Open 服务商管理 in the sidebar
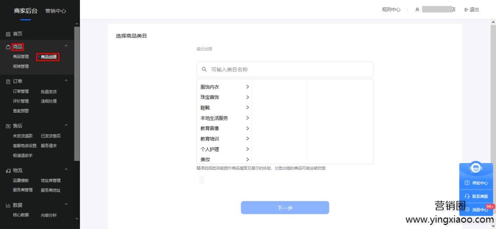The width and height of the screenshot is (496, 229). pyautogui.click(x=23, y=190)
